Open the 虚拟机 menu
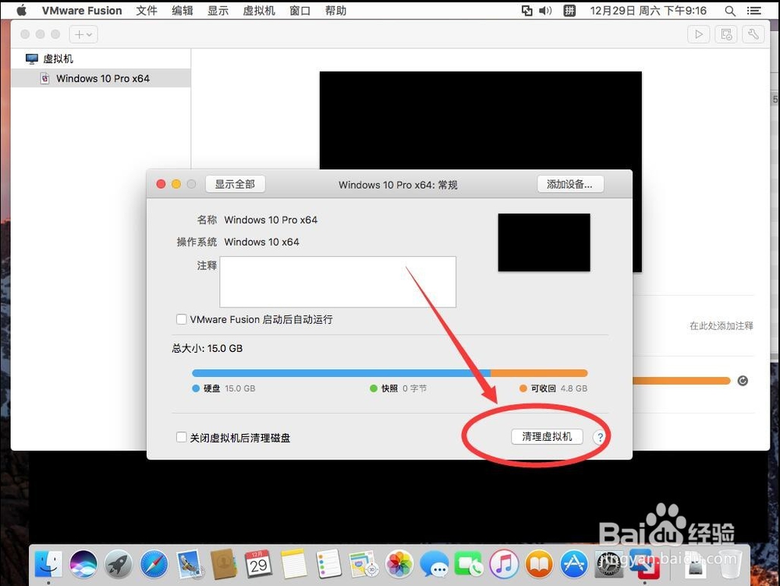The image size is (780, 586). pyautogui.click(x=259, y=10)
